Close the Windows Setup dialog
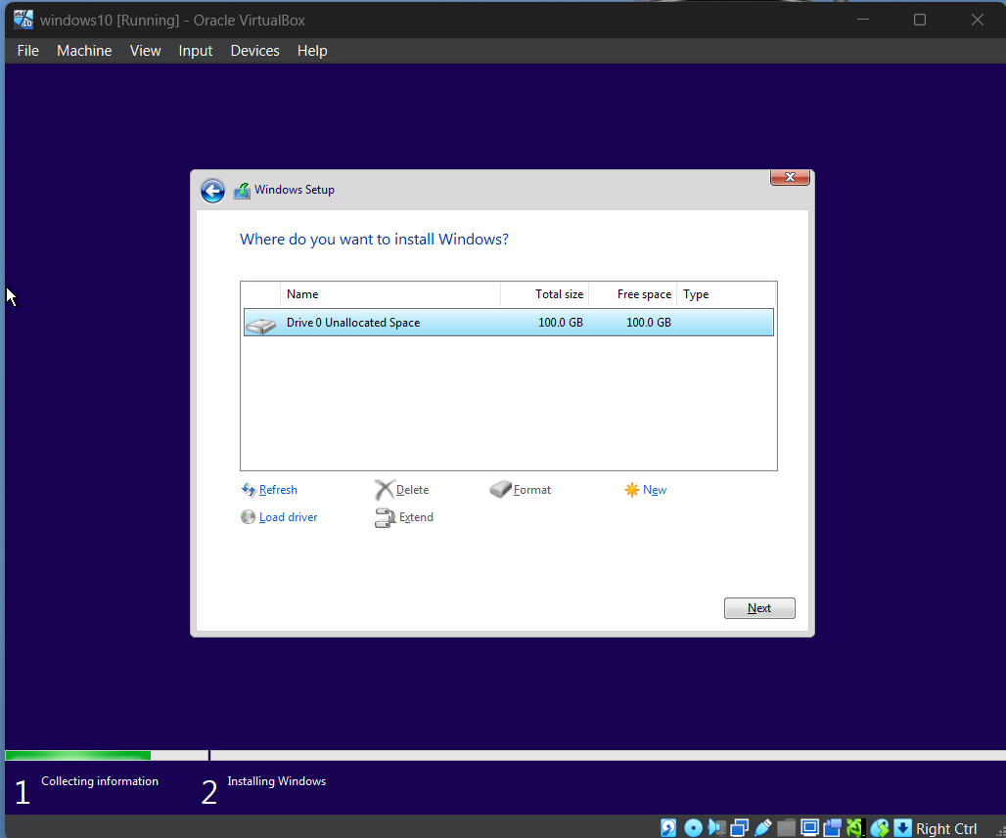The height and width of the screenshot is (838, 1006). tap(790, 178)
